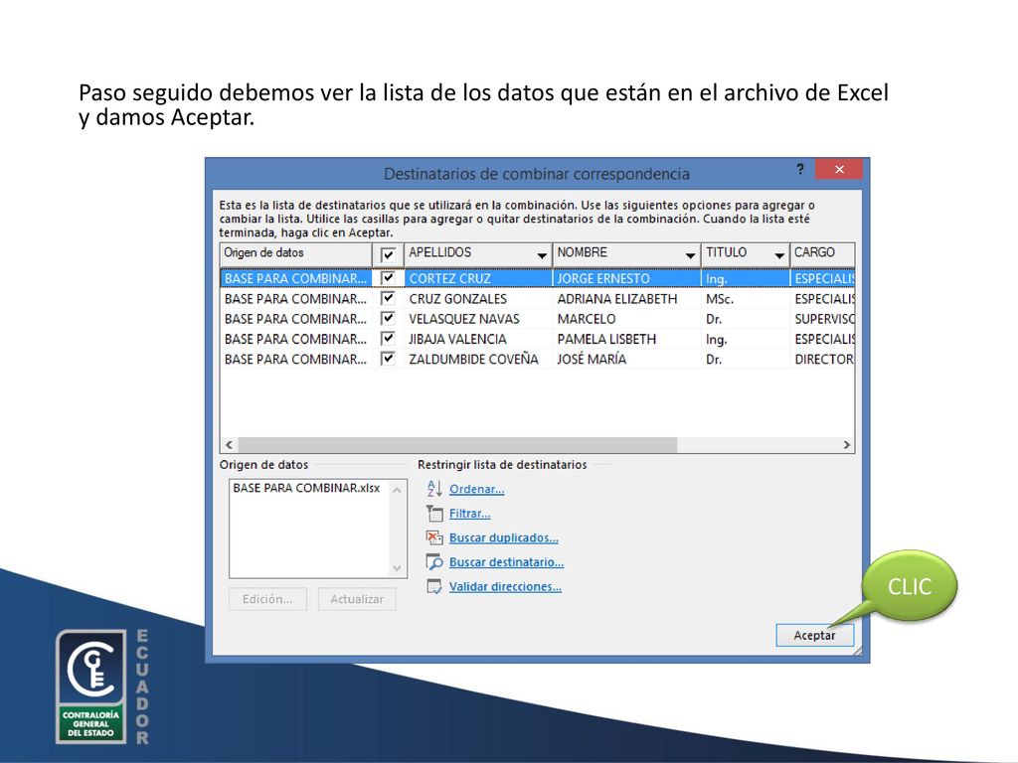
Task: Uncheck the JIBAJA VALENCIA recipient checkbox
Action: (388, 339)
